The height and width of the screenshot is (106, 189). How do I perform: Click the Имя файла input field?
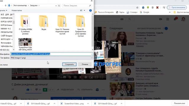tap(52, 54)
